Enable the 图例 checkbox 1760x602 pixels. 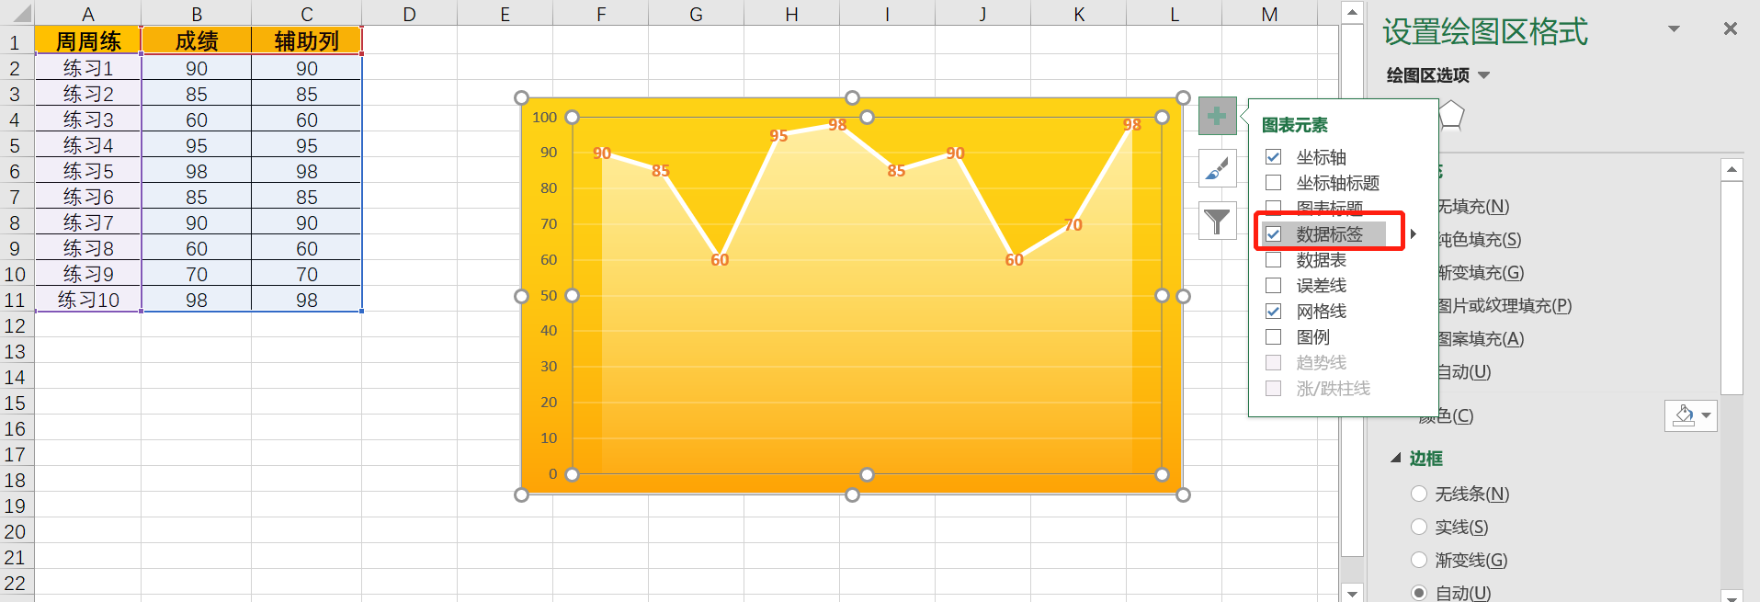1273,337
